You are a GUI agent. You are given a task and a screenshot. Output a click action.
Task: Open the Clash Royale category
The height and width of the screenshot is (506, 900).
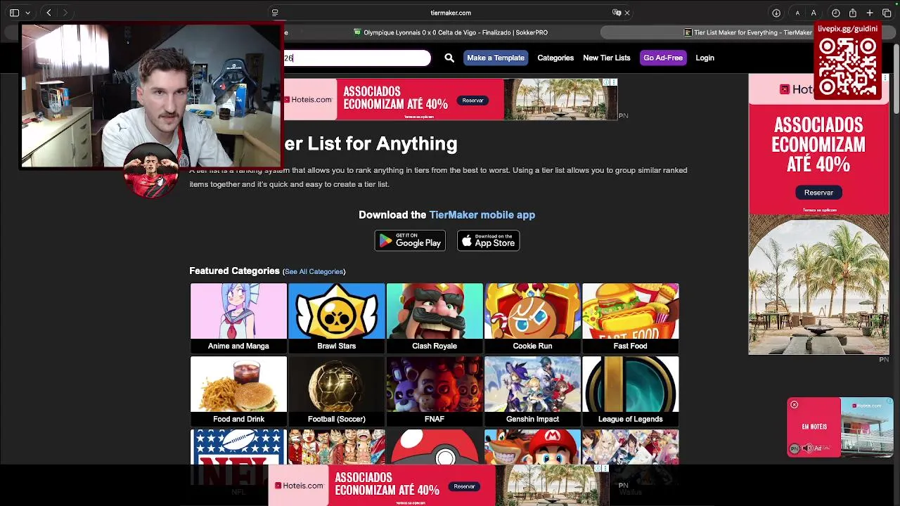point(435,318)
